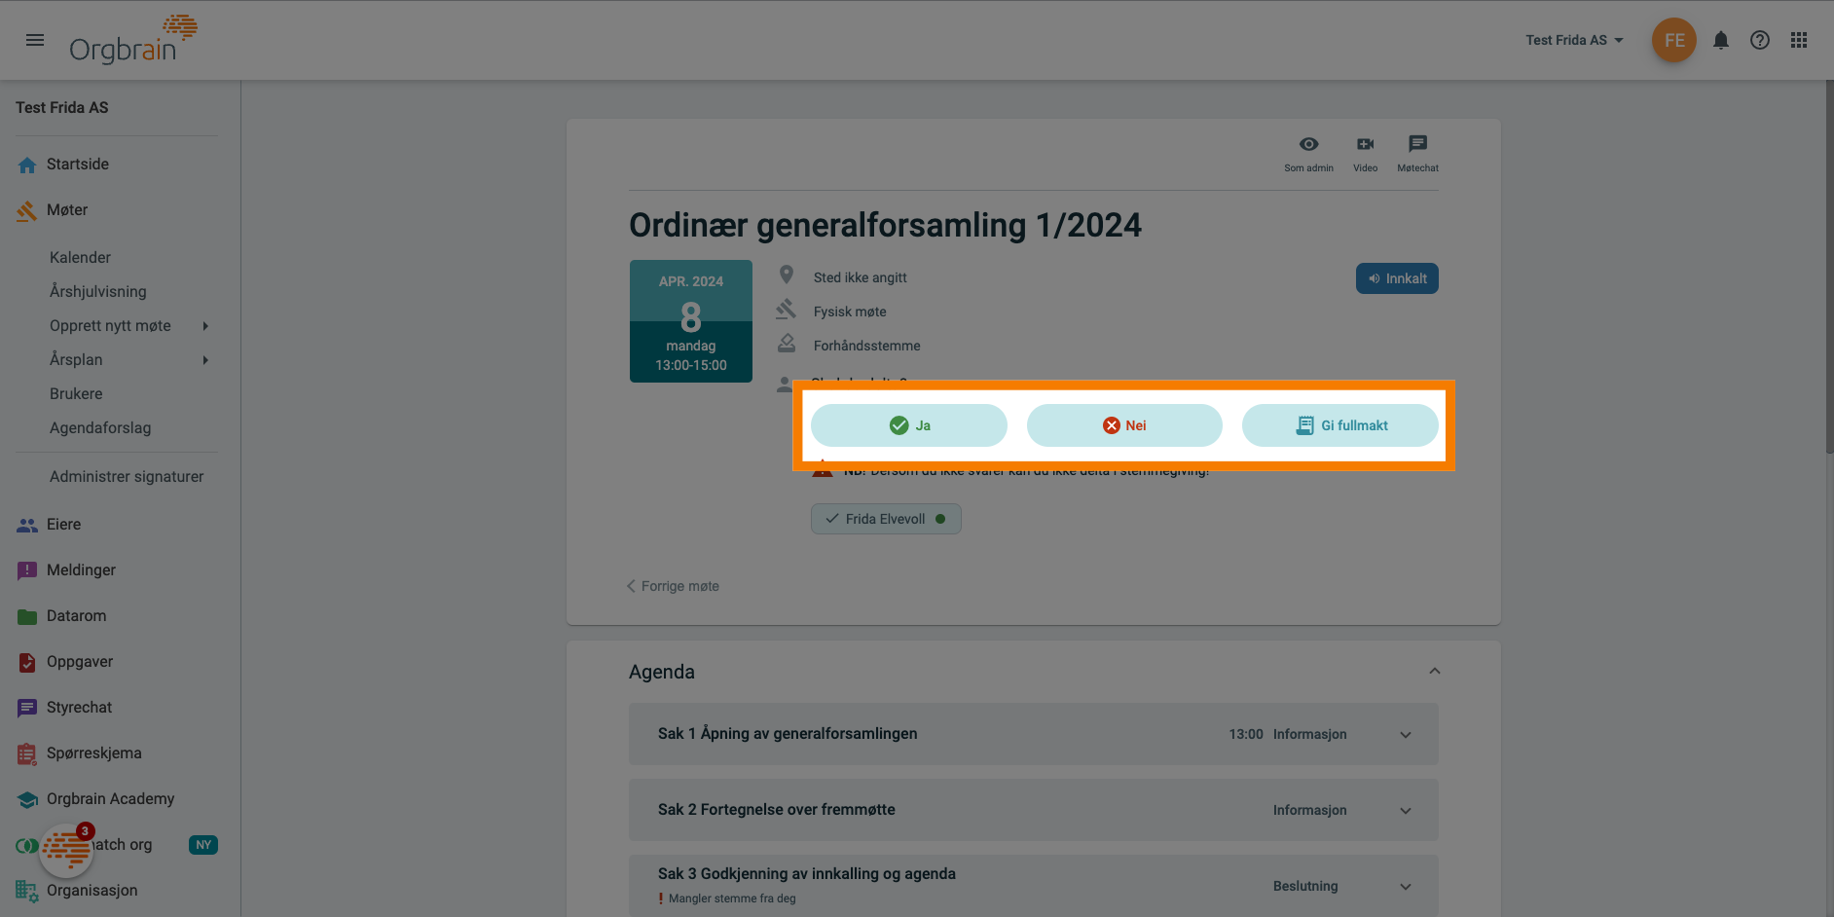Answer Nei to decline the meeting
Screen dimensions: 1834x917
click(x=1124, y=425)
